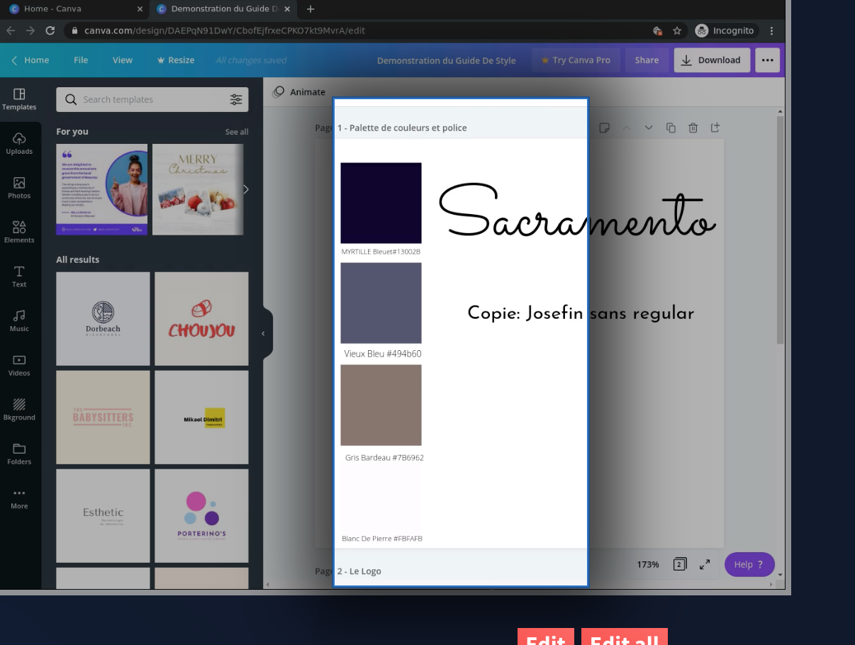Click the Page 2 - Le Logo title
Viewport: 855px width, 645px height.
pyautogui.click(x=348, y=571)
